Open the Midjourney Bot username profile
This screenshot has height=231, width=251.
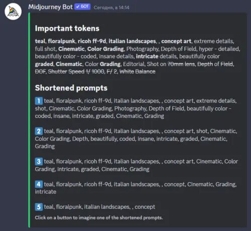coord(50,7)
